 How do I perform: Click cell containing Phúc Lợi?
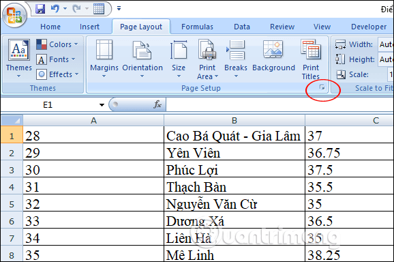[x=234, y=169]
